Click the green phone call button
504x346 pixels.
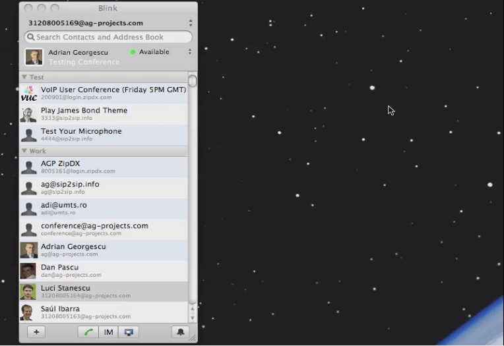[88, 332]
